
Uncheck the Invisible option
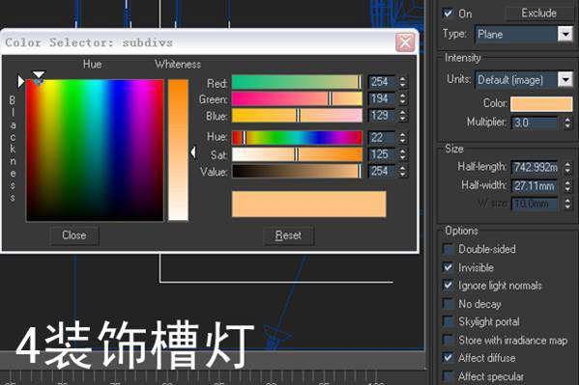click(448, 267)
